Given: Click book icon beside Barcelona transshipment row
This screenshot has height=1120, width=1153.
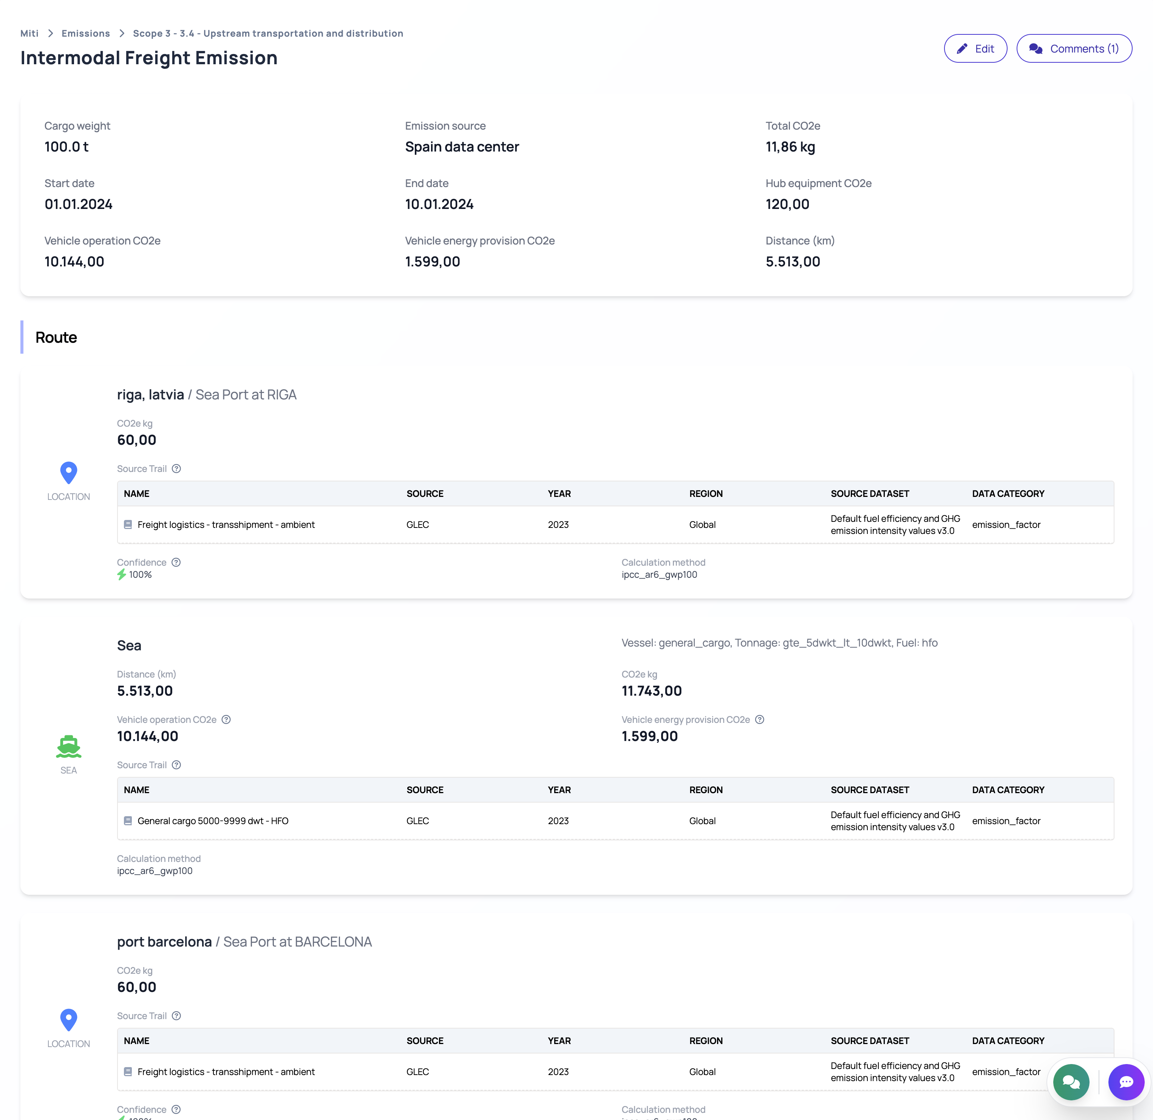Looking at the screenshot, I should (x=128, y=1072).
